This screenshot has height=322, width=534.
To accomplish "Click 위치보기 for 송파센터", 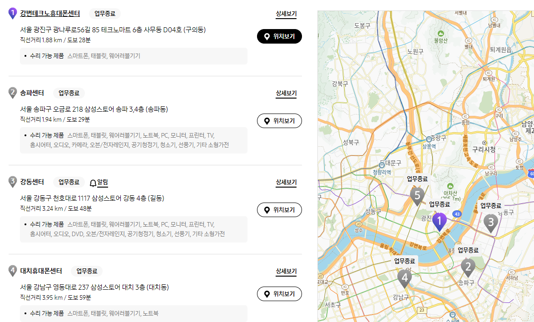I will click(279, 120).
